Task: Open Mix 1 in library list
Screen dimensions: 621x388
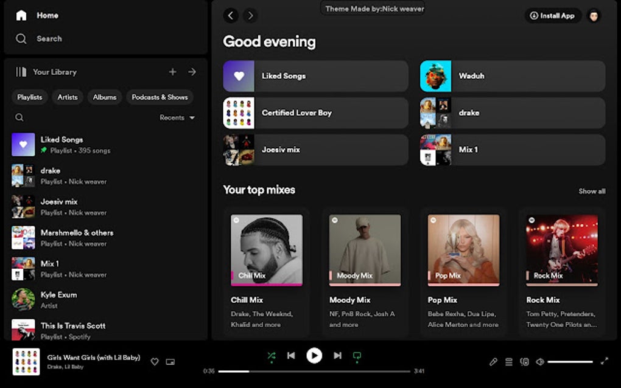Action: click(x=106, y=269)
